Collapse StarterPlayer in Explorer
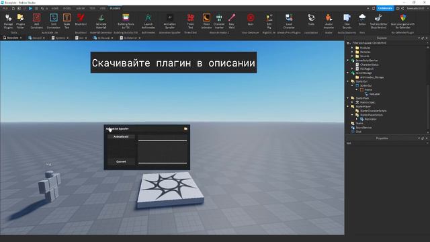This screenshot has width=430, height=242. tap(348, 106)
